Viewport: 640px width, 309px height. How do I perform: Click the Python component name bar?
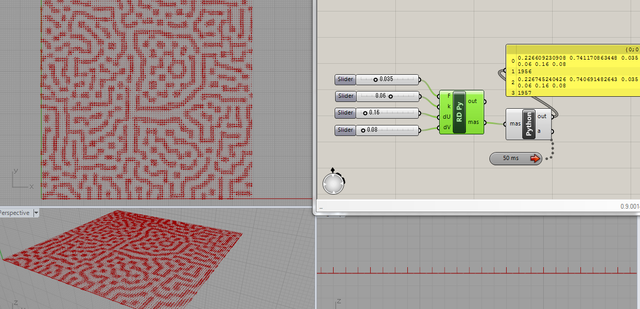tap(529, 124)
